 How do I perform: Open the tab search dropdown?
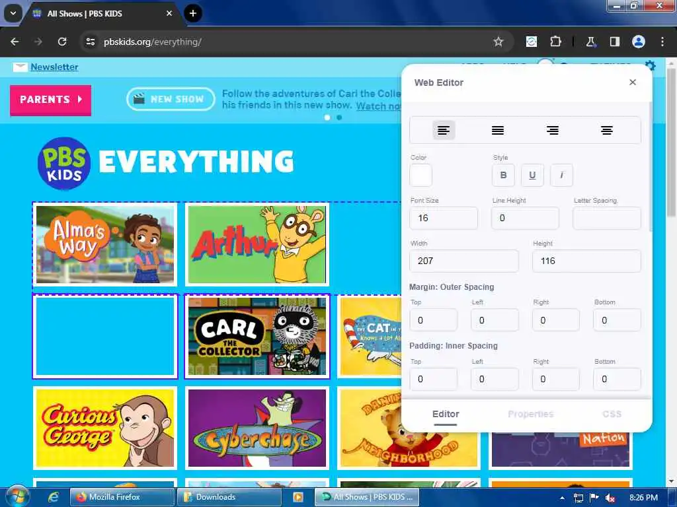pyautogui.click(x=13, y=13)
